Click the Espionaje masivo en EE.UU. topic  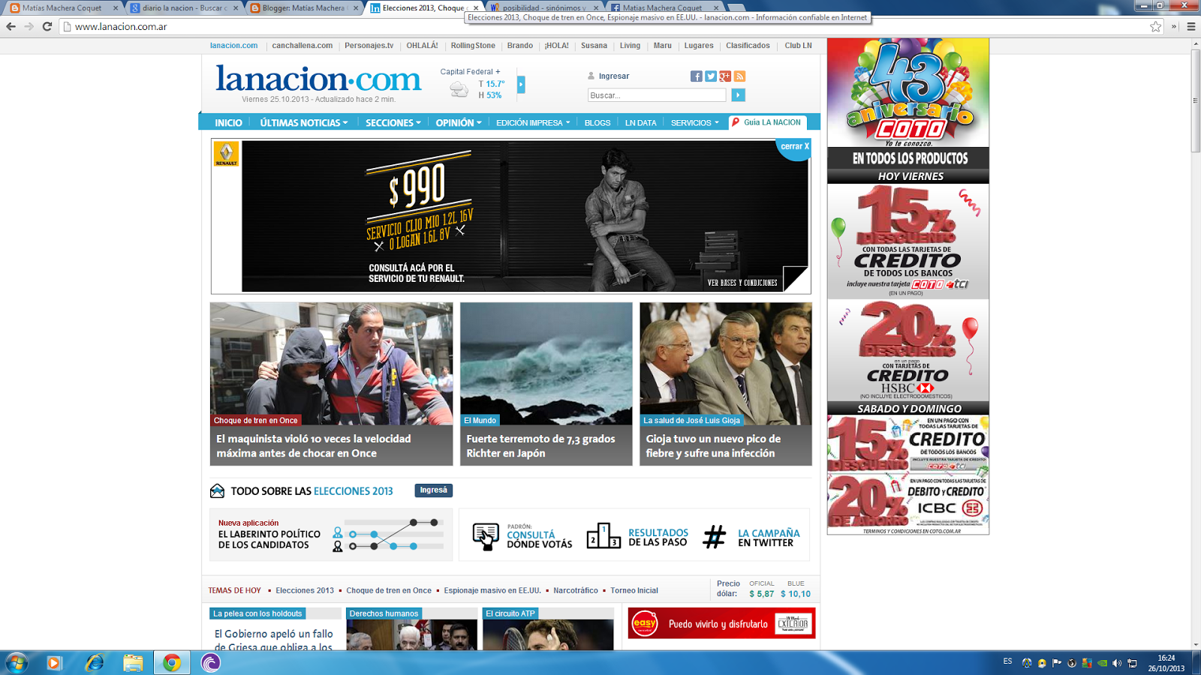[x=492, y=590]
